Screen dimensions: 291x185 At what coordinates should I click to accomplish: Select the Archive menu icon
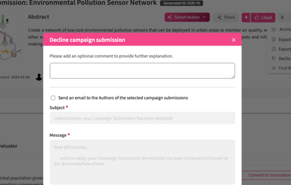[x=274, y=30]
